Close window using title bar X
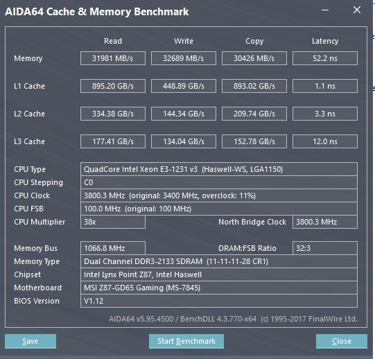The width and height of the screenshot is (375, 359). point(357,10)
